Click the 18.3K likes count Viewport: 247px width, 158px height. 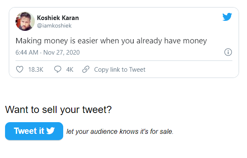36,70
